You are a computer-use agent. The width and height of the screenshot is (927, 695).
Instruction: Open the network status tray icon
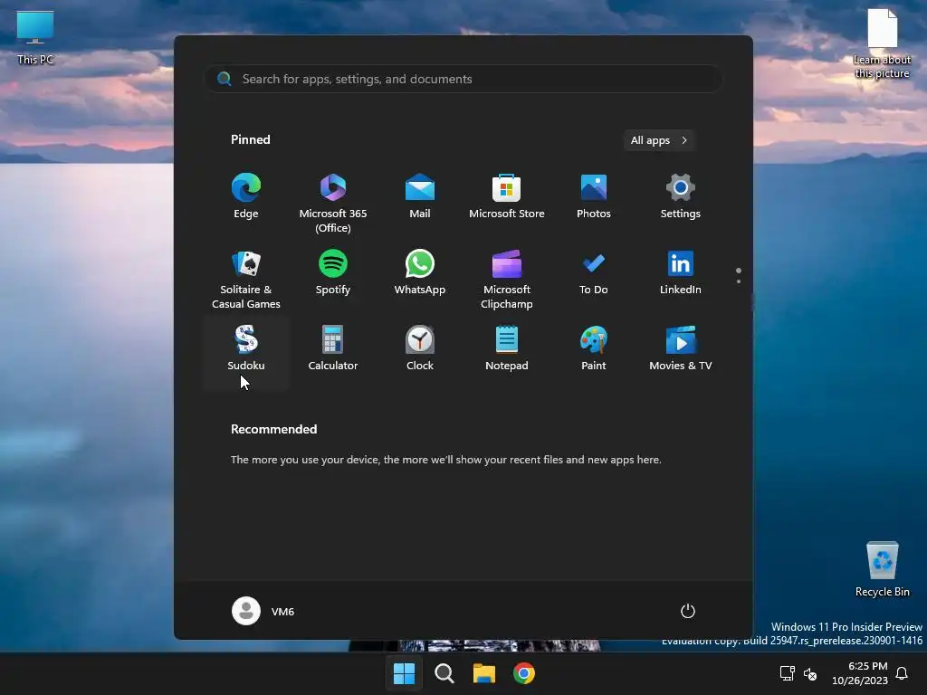[x=787, y=673]
